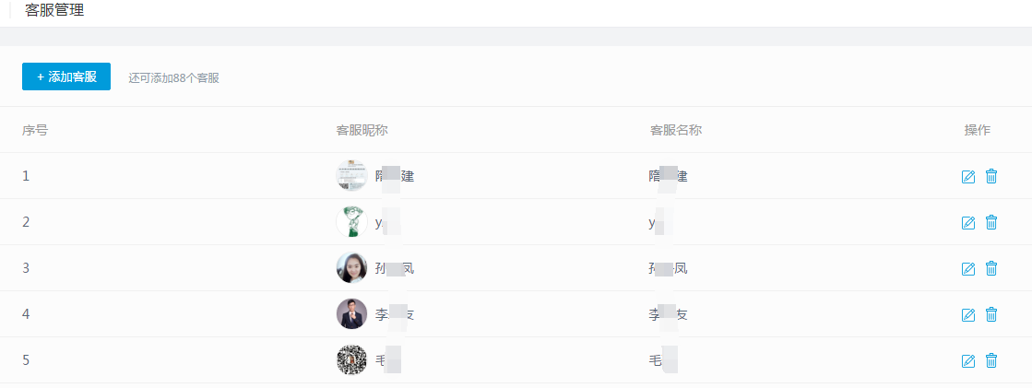
Task: Edit the agent listed in row 4
Action: [968, 314]
